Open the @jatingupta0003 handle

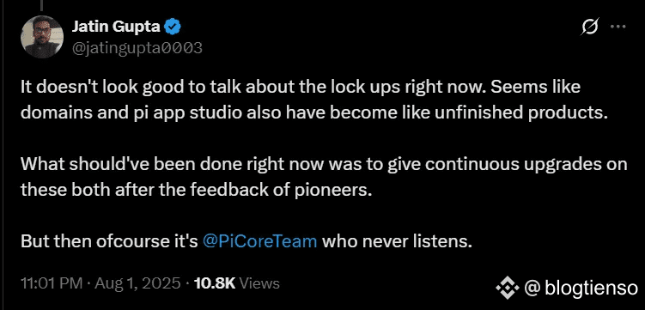click(x=137, y=48)
